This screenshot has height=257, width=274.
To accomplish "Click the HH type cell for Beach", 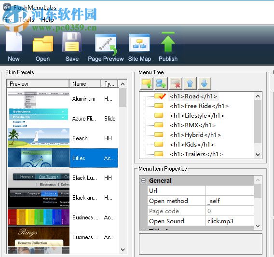I will point(108,138).
